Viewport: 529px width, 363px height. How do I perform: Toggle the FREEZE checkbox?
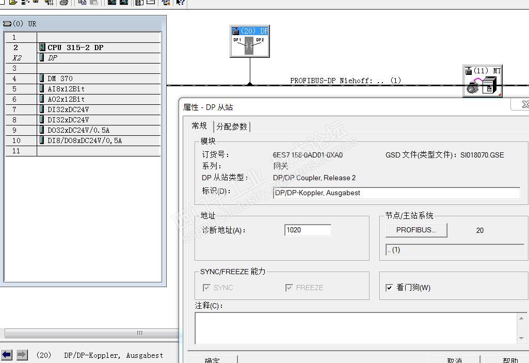point(289,288)
